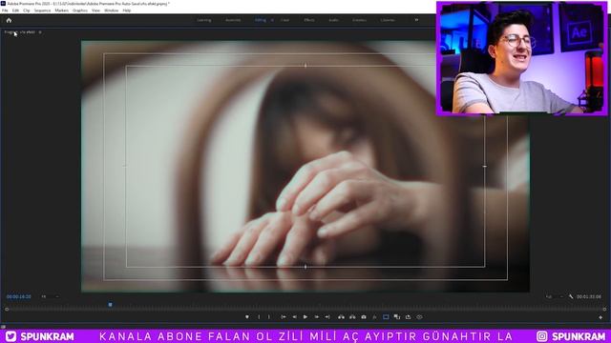
Task: Click the Mark Out button
Action: tap(269, 317)
